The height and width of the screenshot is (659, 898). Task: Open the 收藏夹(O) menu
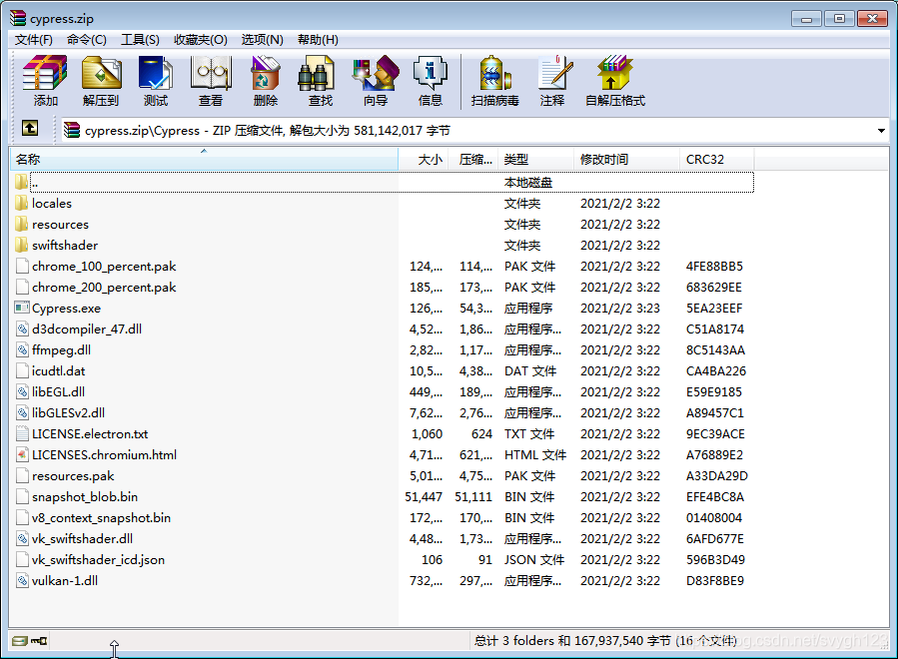(201, 40)
